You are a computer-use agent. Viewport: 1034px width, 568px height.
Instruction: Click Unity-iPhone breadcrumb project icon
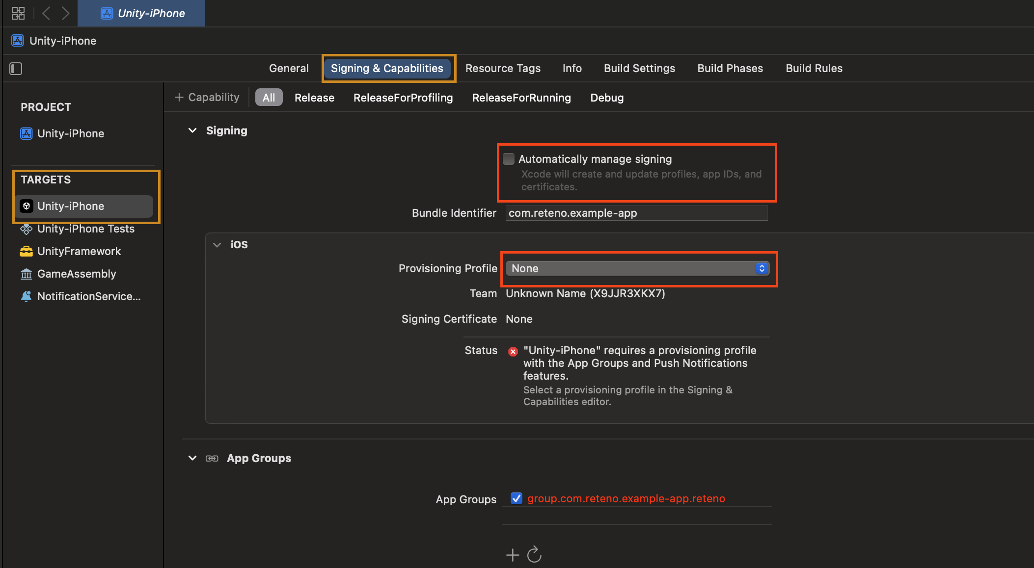click(18, 41)
